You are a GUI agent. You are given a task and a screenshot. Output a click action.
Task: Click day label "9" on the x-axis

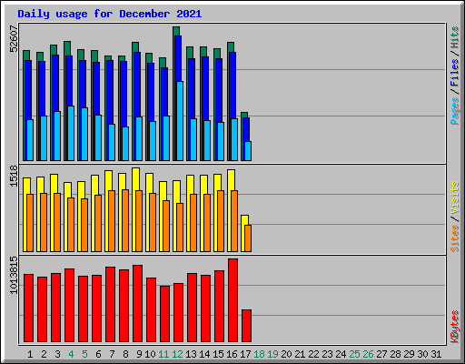tap(139, 354)
